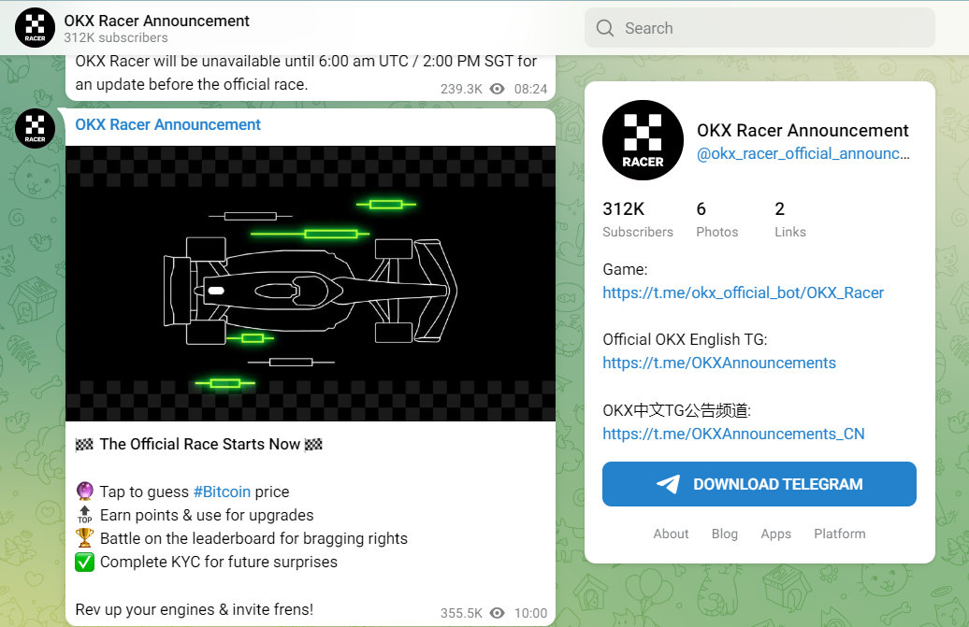Click the eye views icon next to 355.5K
The width and height of the screenshot is (969, 627).
pos(497,613)
